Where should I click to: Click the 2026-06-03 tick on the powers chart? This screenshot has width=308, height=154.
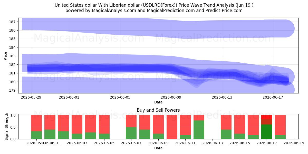pos(77,143)
